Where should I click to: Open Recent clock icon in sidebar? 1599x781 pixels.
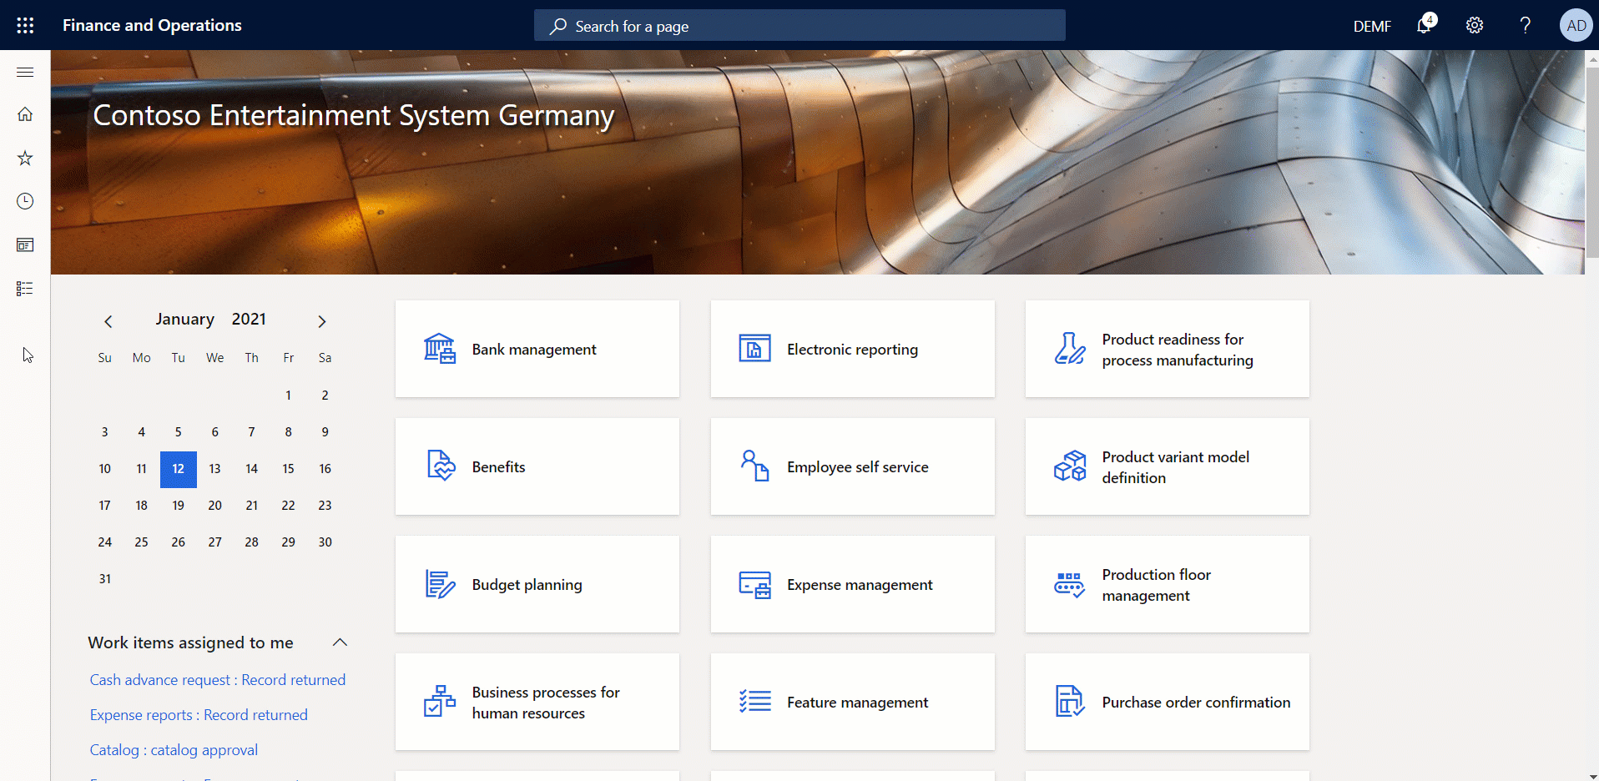pos(25,201)
